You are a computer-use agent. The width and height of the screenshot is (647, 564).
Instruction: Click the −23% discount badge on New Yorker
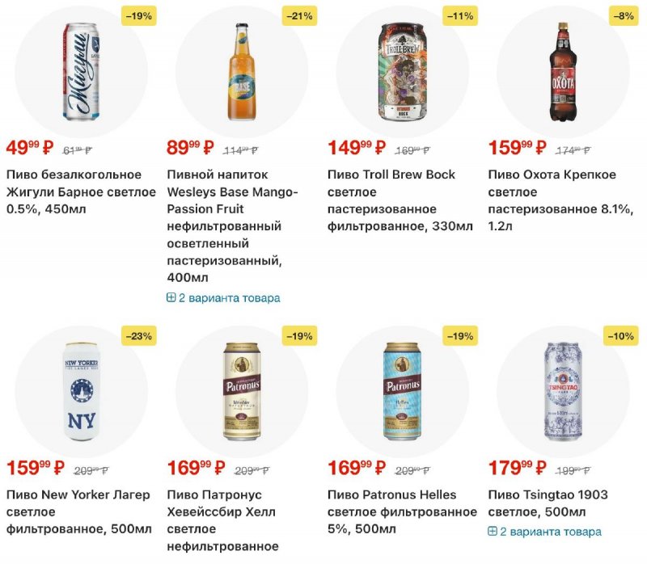[x=138, y=335]
